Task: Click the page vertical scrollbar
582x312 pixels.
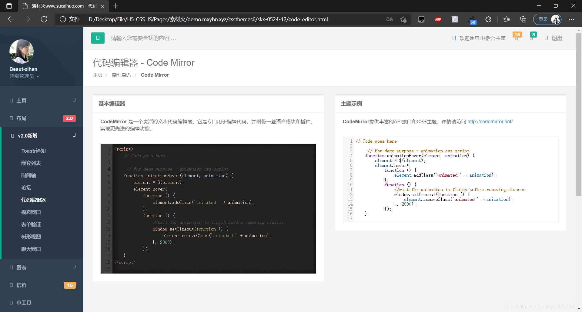Action: click(579, 114)
